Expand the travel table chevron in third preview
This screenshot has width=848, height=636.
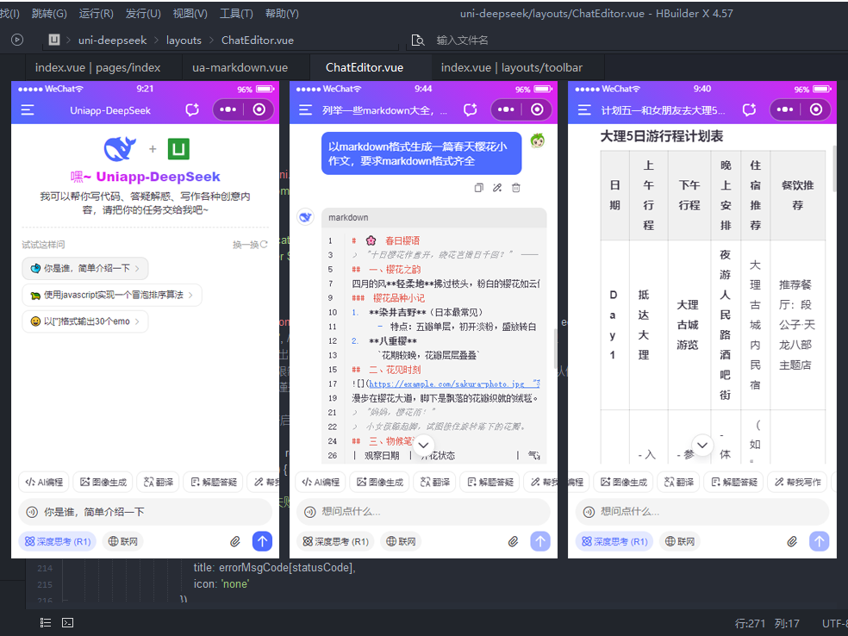pos(702,445)
